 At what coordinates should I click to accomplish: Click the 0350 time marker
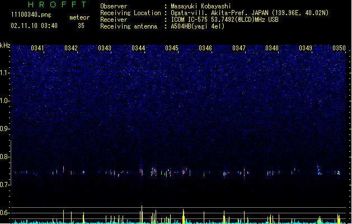click(x=339, y=48)
